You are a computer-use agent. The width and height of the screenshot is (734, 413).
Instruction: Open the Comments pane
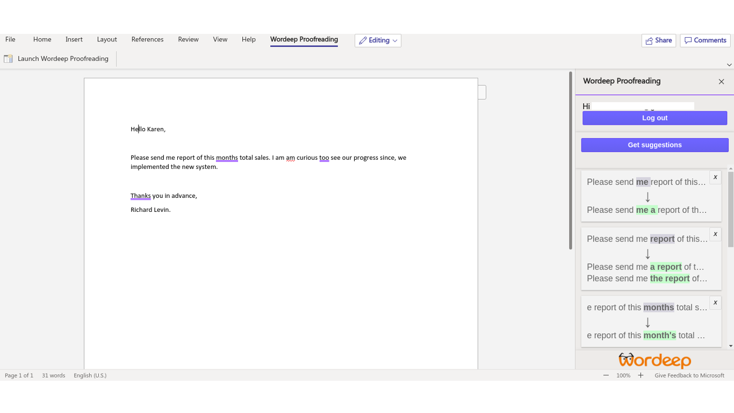705,40
